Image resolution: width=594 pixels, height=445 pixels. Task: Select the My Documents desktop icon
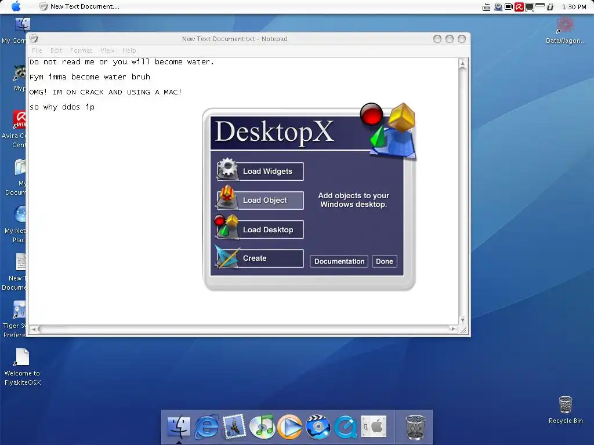(16, 177)
